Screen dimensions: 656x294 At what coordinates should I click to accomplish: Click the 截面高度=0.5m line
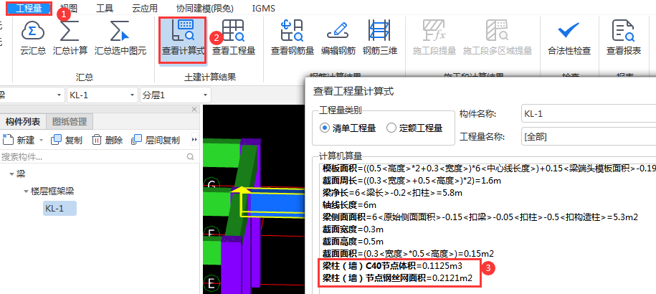point(353,242)
